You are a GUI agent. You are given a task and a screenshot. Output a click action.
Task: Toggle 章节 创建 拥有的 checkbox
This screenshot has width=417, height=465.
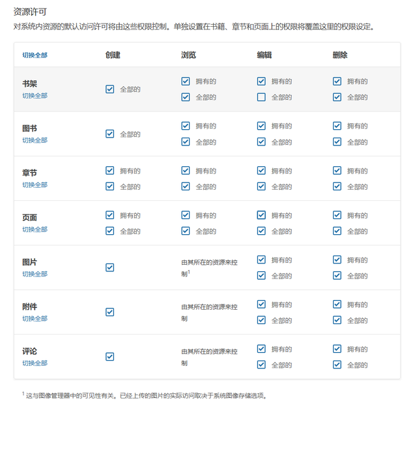pyautogui.click(x=109, y=170)
